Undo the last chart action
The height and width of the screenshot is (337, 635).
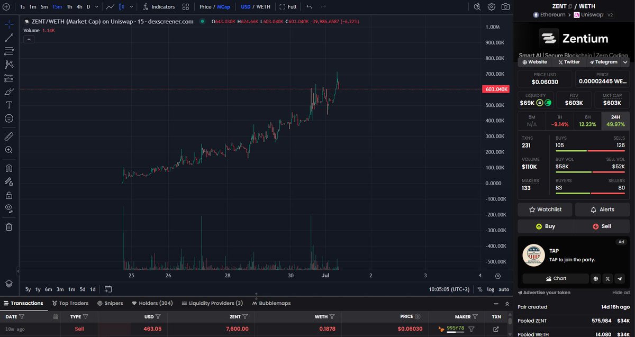coord(309,7)
